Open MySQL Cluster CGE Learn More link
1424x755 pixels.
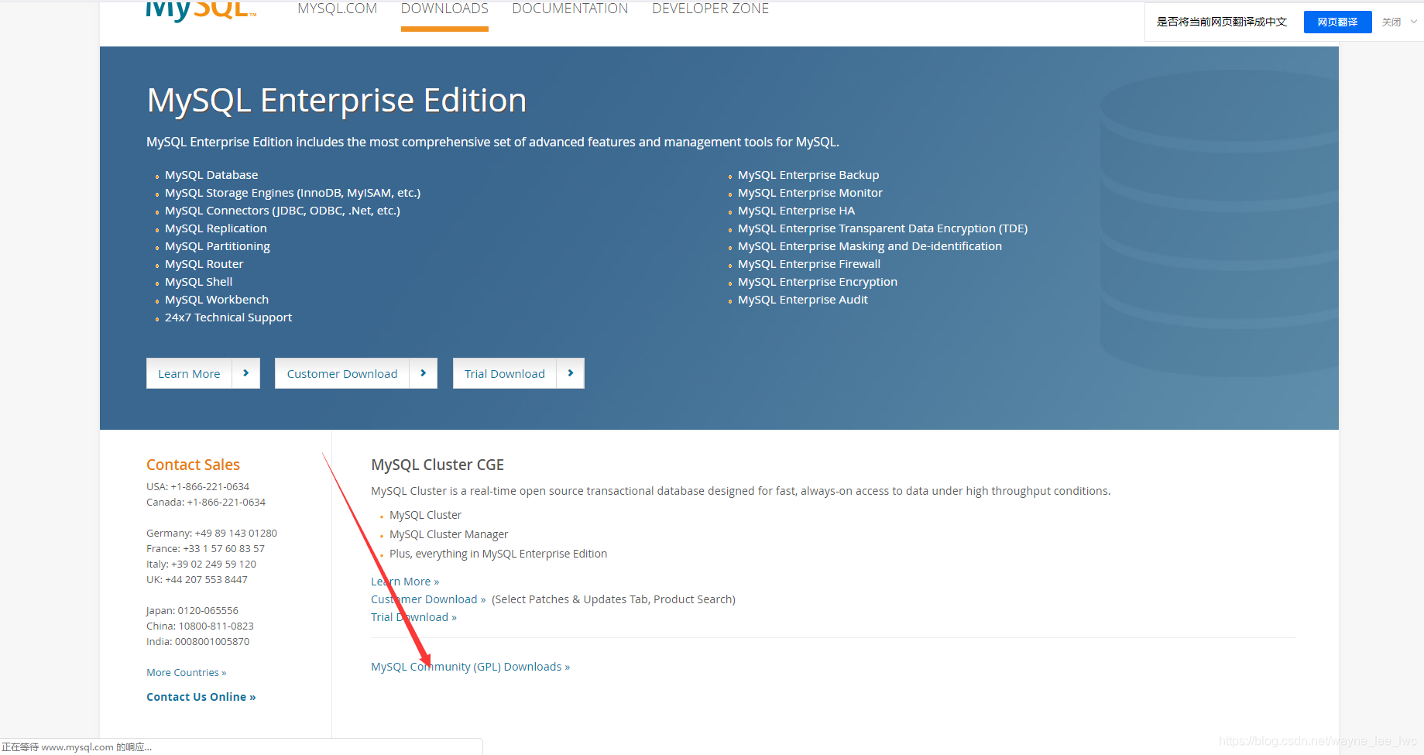pos(405,582)
